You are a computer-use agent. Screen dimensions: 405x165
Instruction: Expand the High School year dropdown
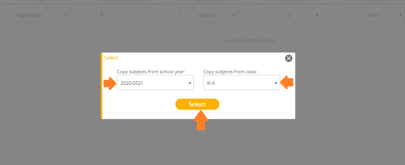(41, 15)
